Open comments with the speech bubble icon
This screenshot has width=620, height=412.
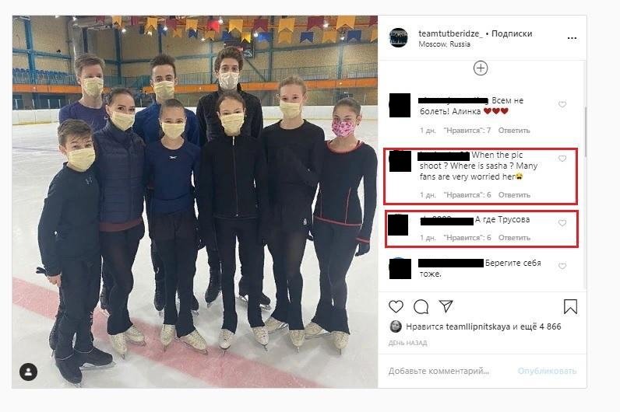point(421,306)
